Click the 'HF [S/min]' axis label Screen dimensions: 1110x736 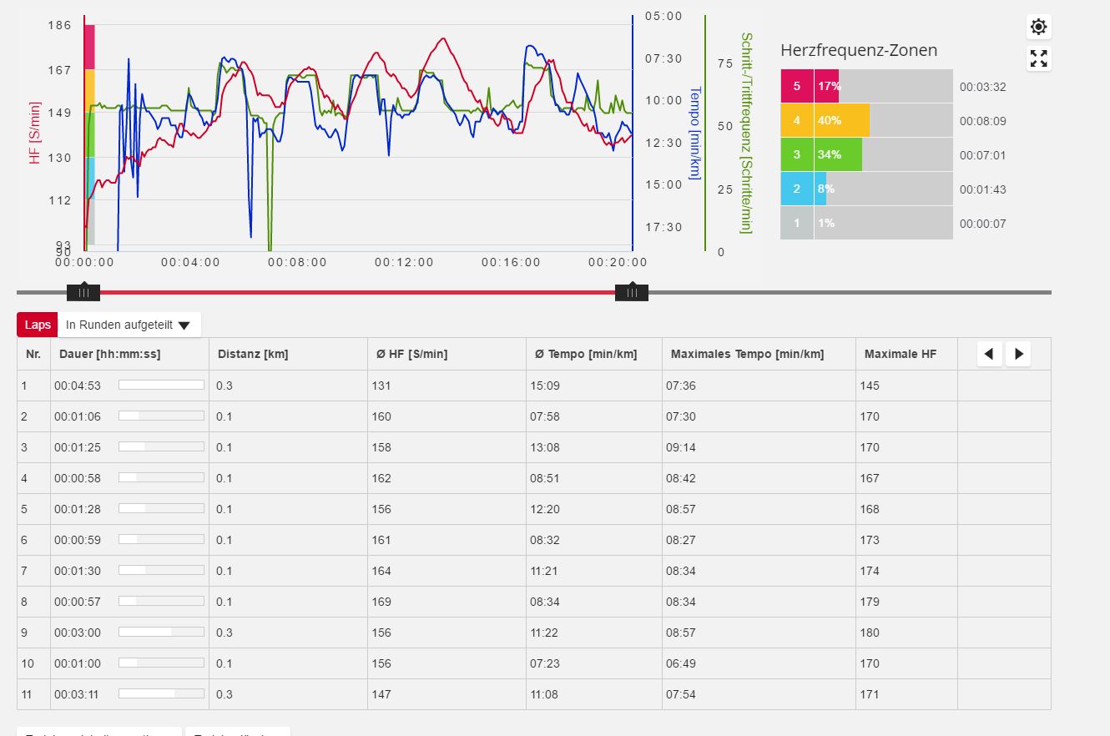(35, 133)
